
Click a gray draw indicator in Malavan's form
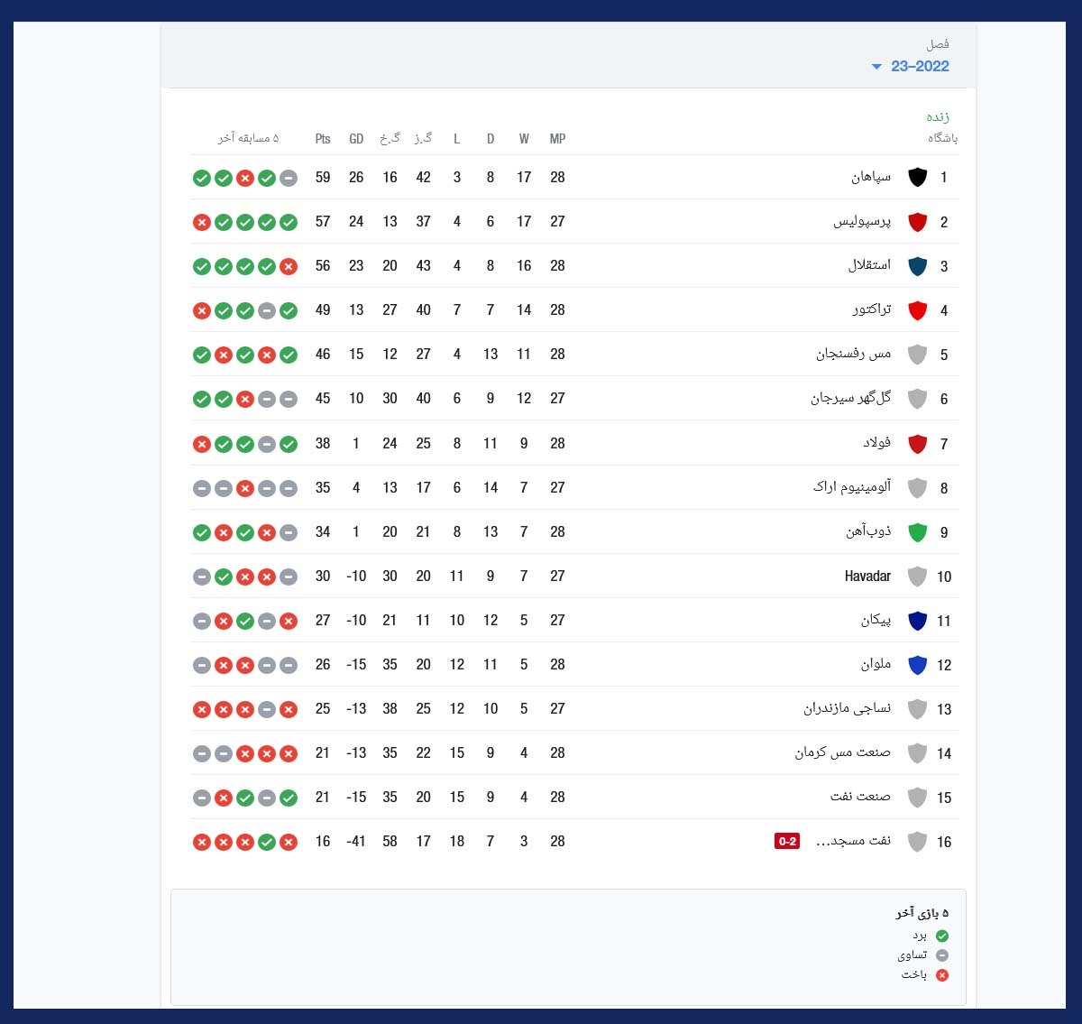(202, 665)
